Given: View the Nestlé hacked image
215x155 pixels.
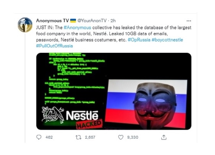Looking at the screenshot, I should coord(114,91).
